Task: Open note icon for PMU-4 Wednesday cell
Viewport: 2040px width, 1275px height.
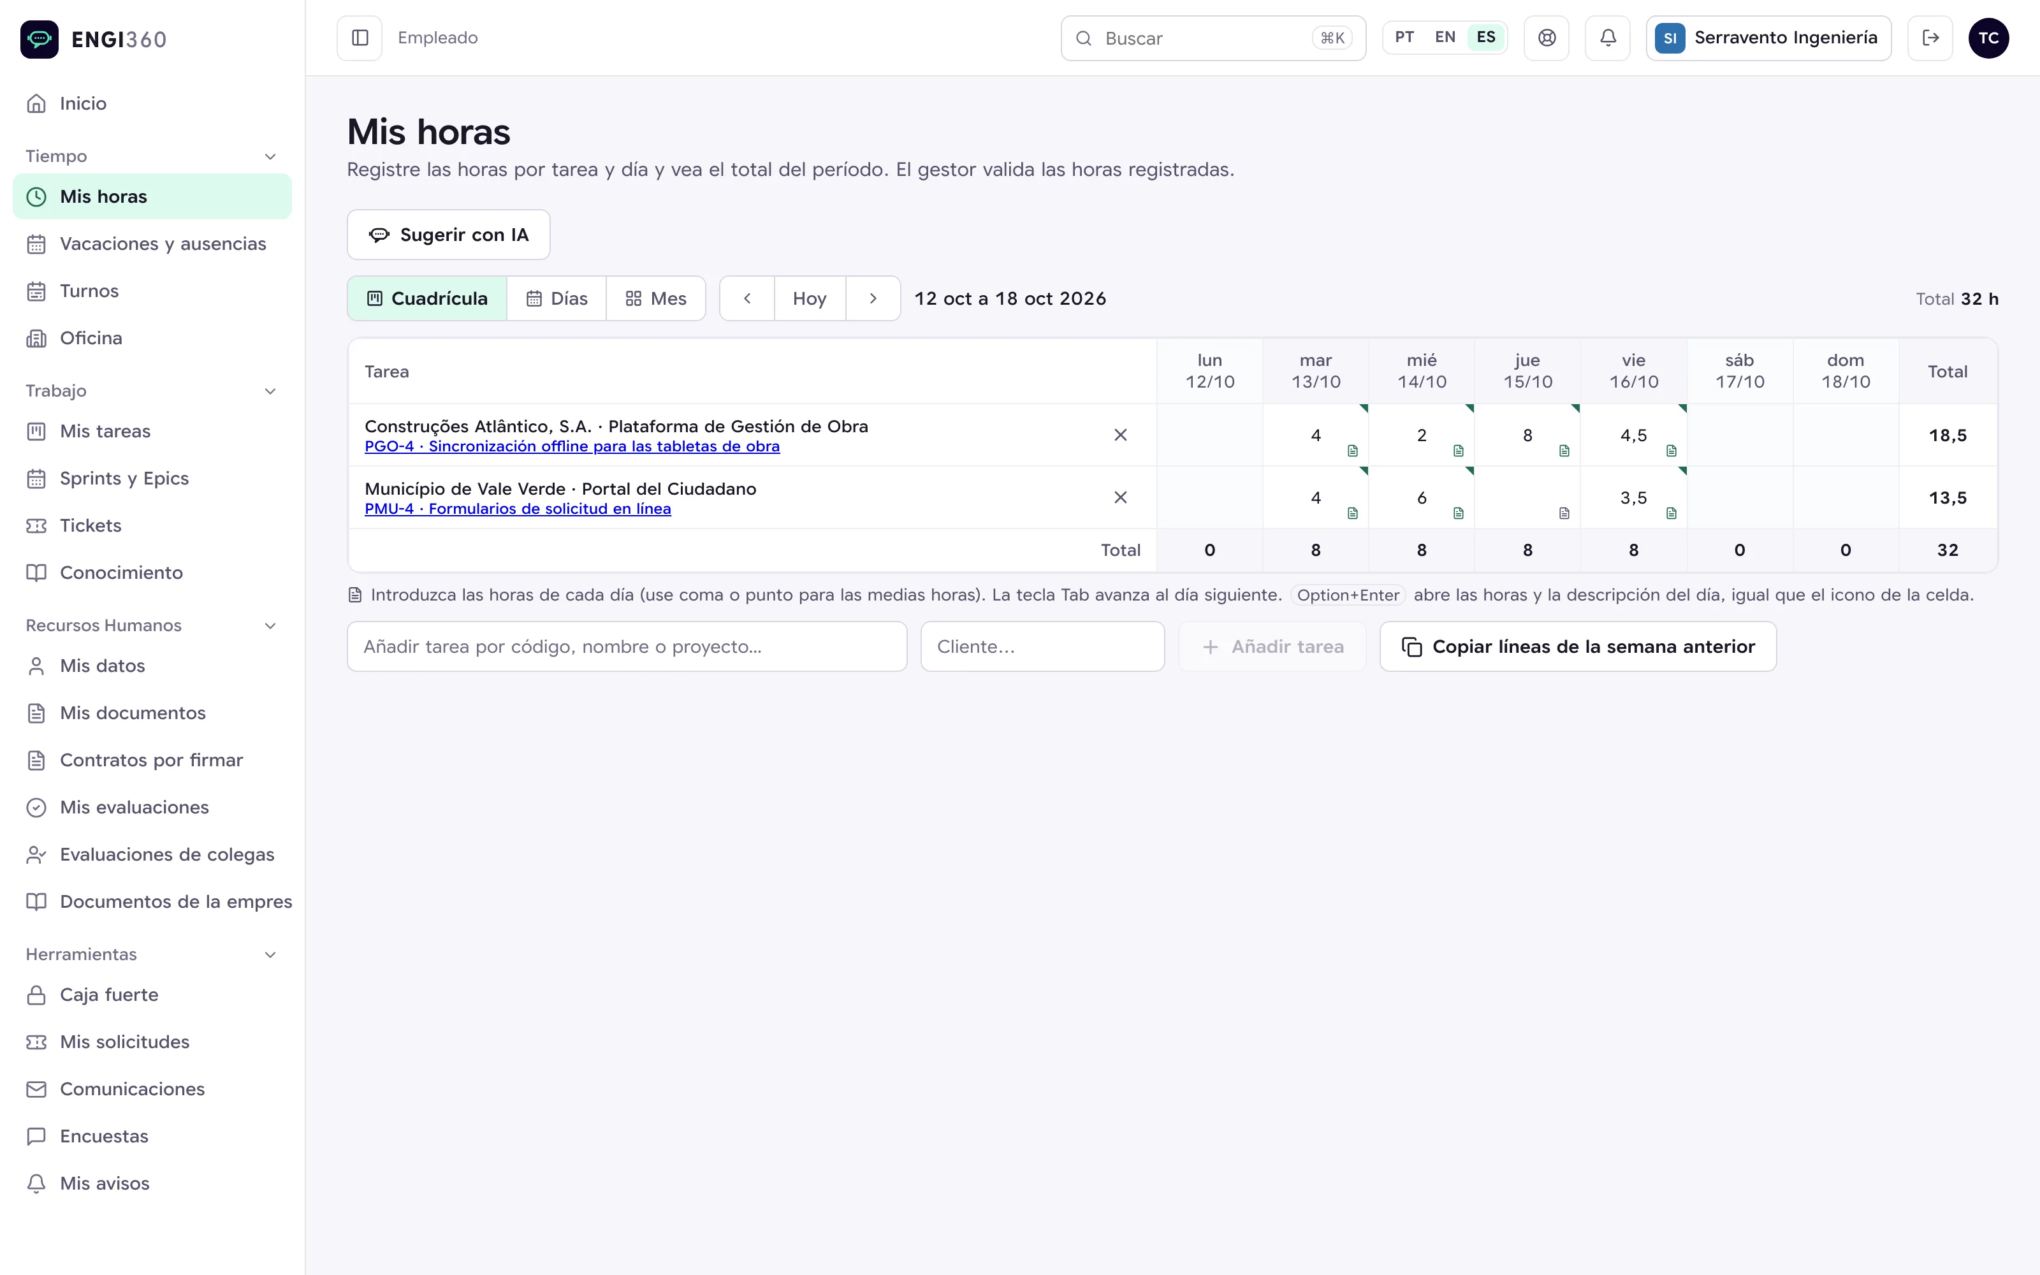Action: [x=1459, y=513]
